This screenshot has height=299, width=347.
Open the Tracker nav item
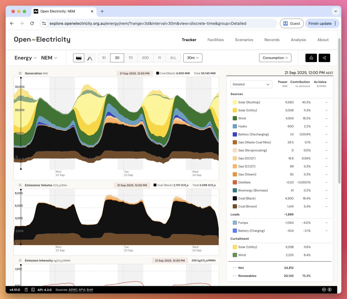189,40
